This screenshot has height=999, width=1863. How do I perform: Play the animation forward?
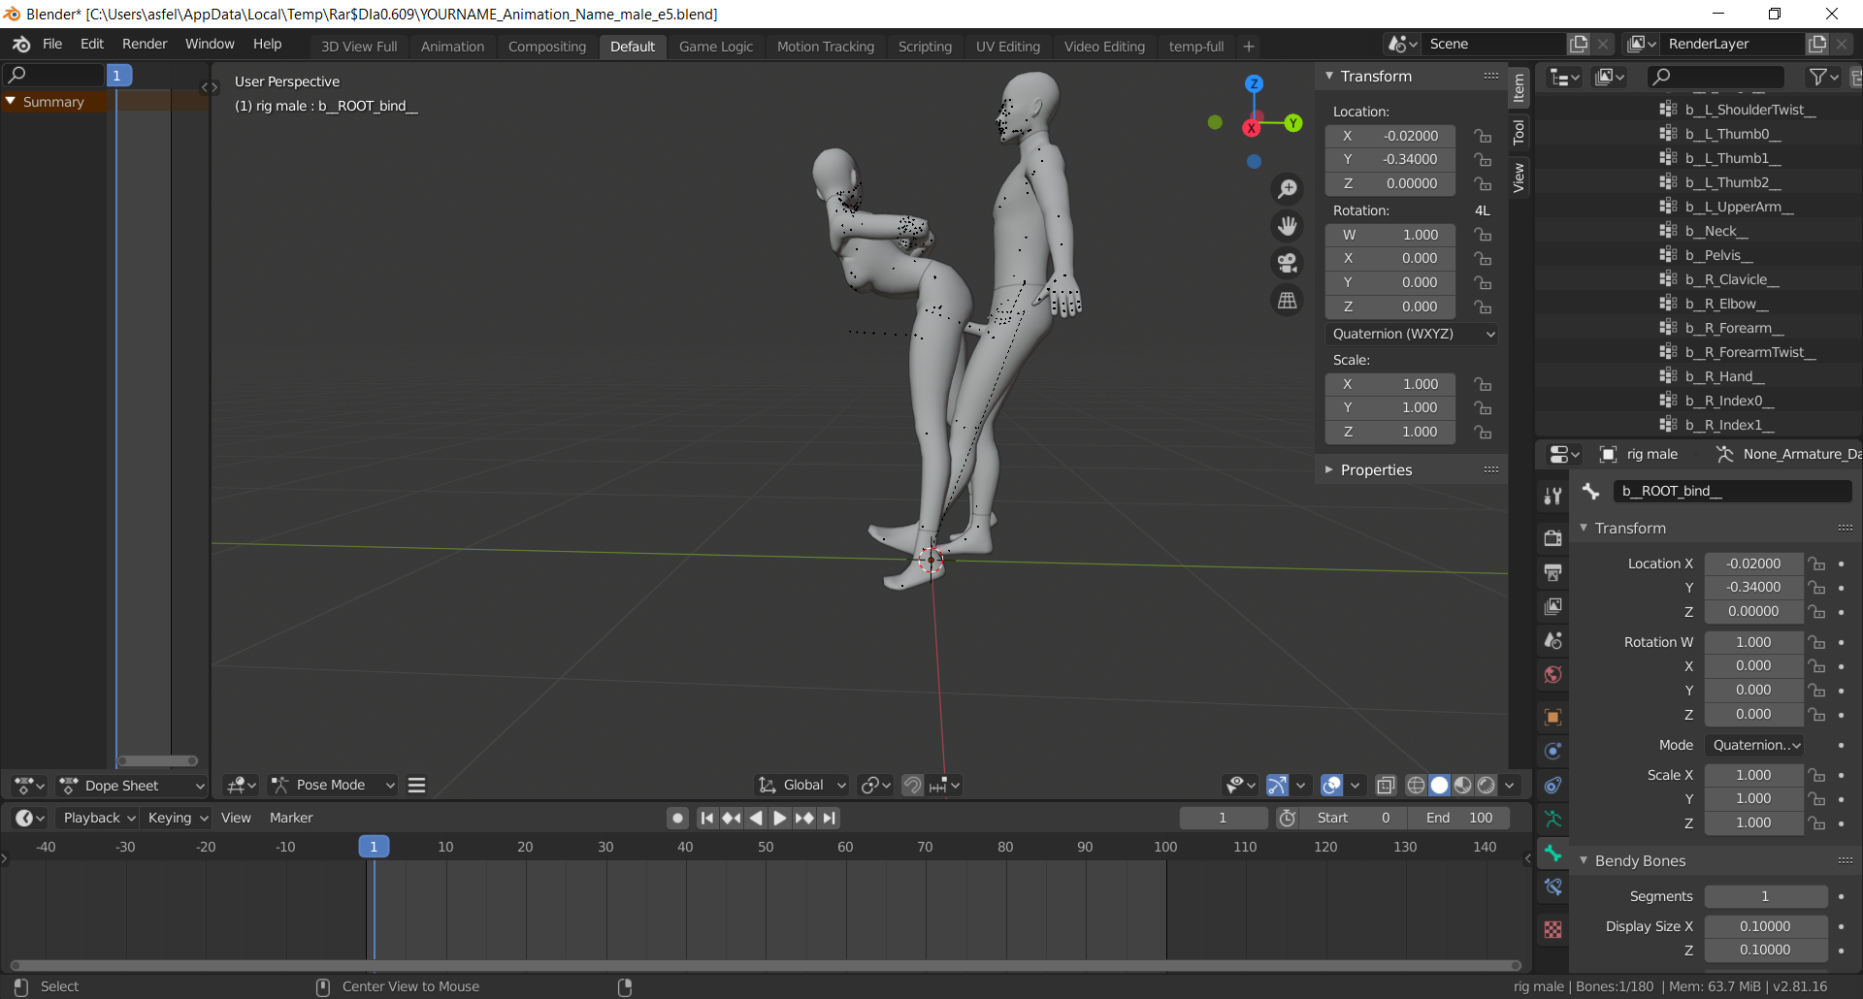click(x=779, y=818)
